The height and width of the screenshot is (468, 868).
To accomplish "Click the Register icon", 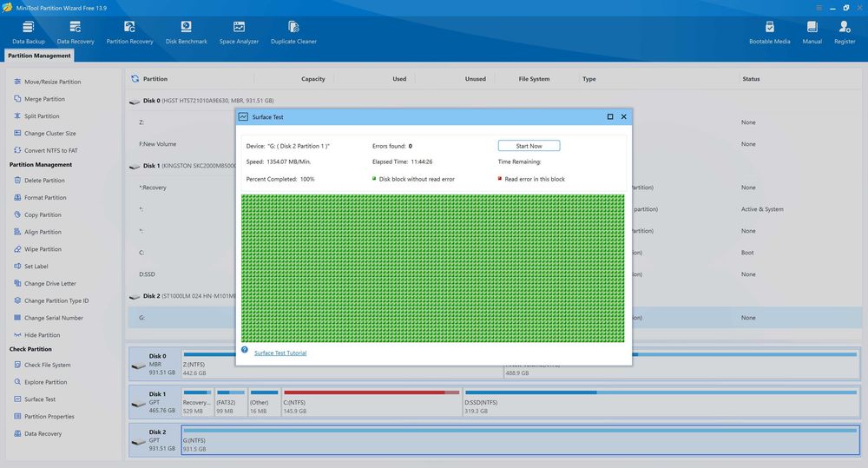I will [x=845, y=33].
